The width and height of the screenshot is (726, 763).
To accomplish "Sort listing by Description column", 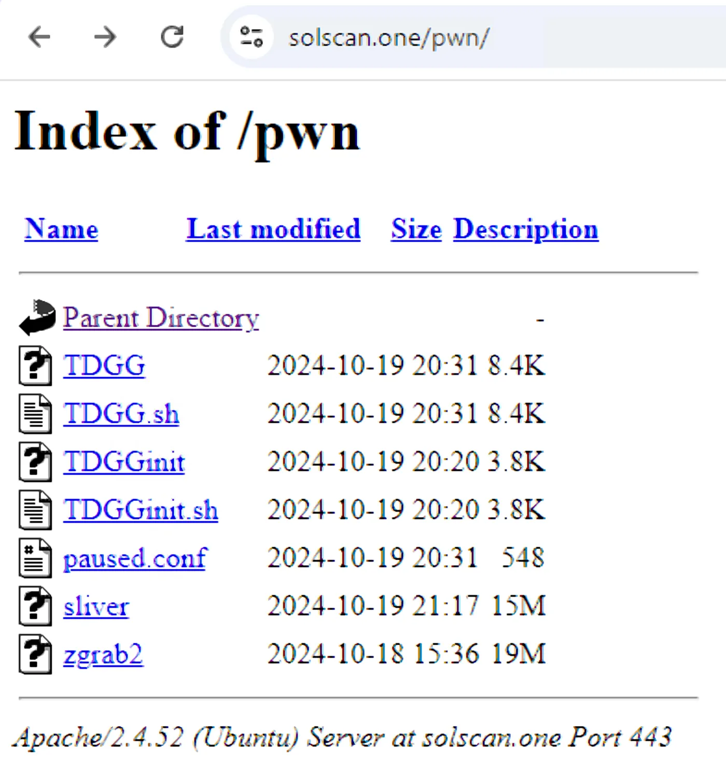I will click(526, 229).
